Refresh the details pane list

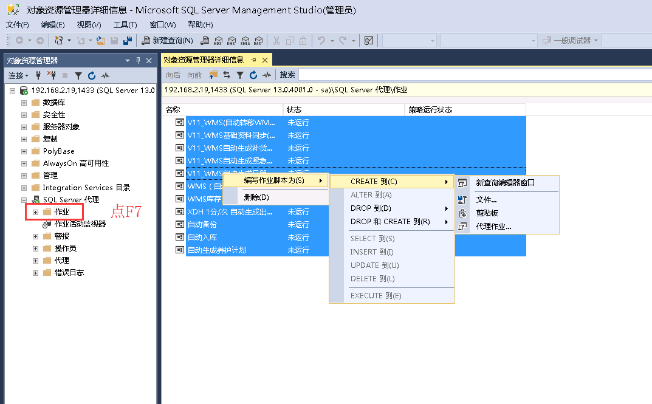(x=253, y=74)
